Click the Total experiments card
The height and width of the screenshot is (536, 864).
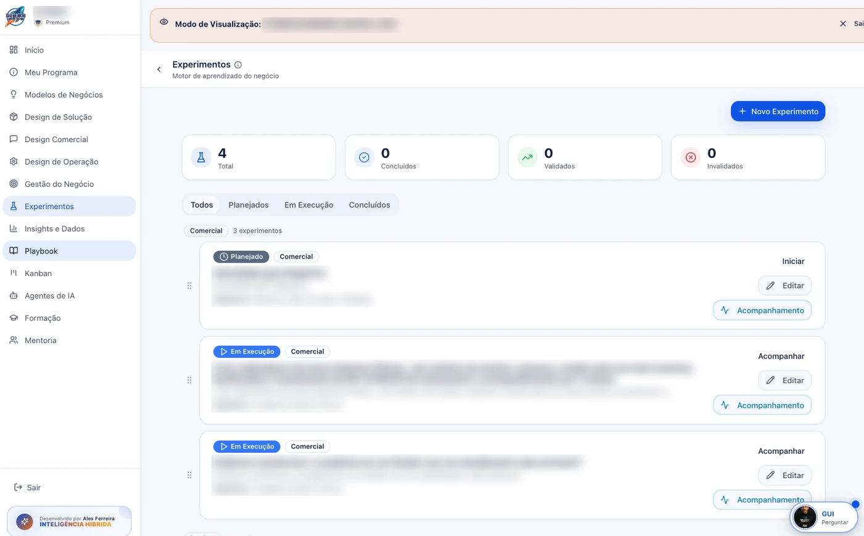[259, 157]
